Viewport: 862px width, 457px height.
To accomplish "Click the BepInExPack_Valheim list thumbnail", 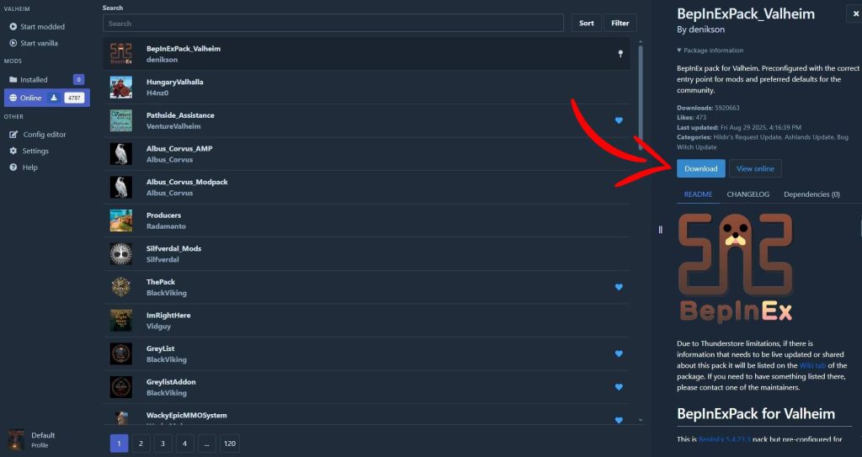I will coord(121,54).
